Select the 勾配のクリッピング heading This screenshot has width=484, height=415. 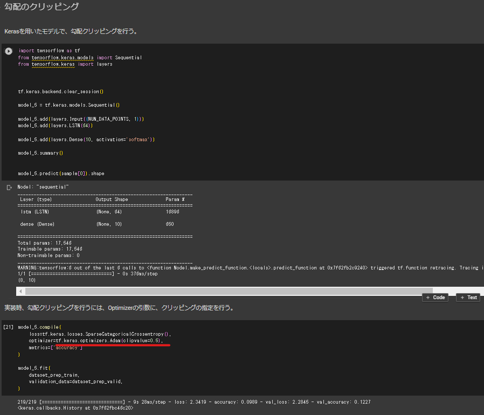pos(41,8)
